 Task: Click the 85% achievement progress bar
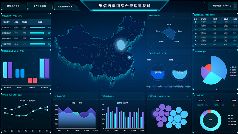pos(37,38)
